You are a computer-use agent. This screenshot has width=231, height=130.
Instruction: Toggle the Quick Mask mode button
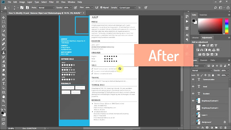point(4,119)
